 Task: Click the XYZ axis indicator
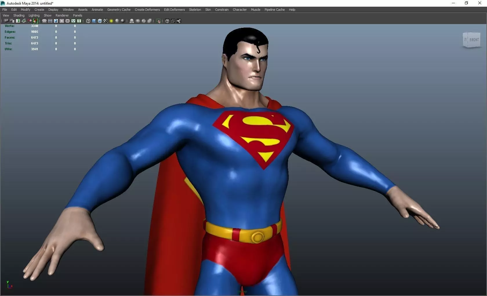(x=10, y=284)
